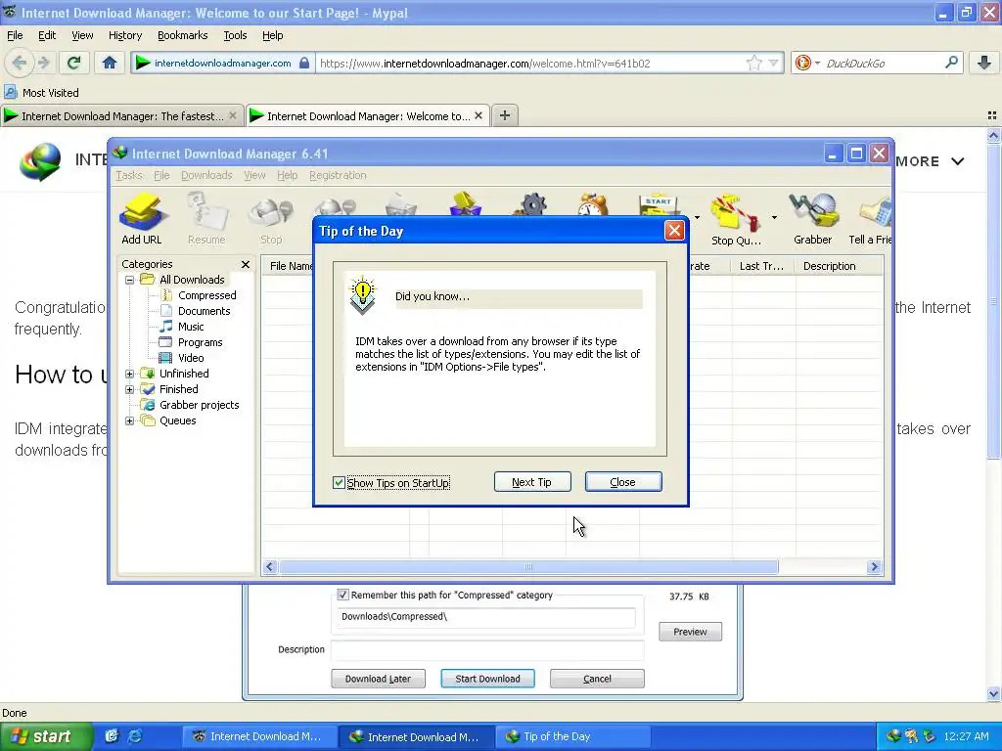
Task: Uncheck Show Tips on StartUp
Action: [x=340, y=483]
